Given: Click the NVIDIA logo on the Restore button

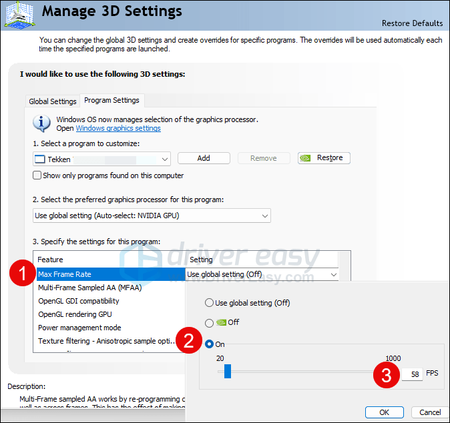Looking at the screenshot, I should [307, 158].
